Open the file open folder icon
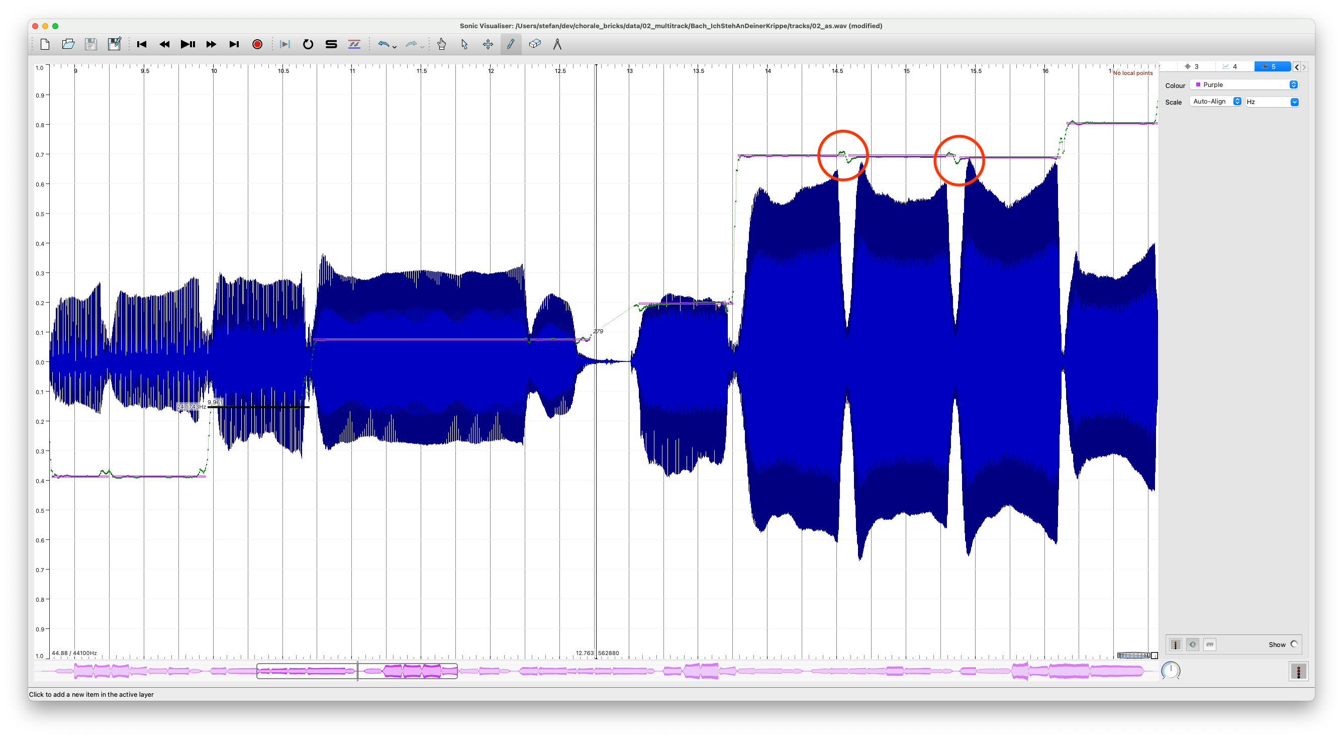The height and width of the screenshot is (738, 1343). 68,44
